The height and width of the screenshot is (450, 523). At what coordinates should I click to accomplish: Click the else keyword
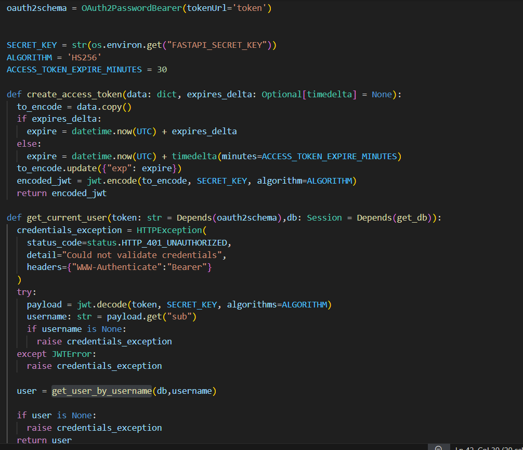[27, 144]
